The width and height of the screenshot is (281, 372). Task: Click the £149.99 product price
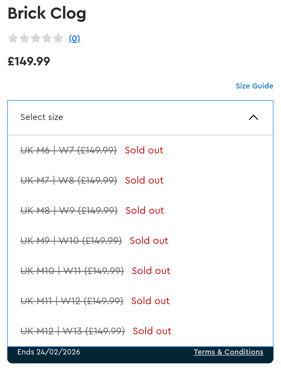pyautogui.click(x=29, y=61)
